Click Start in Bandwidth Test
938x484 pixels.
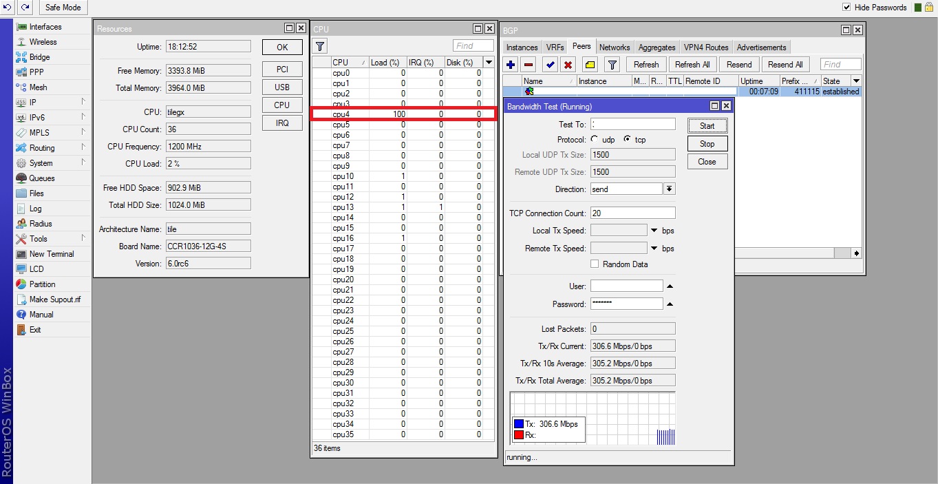click(707, 126)
